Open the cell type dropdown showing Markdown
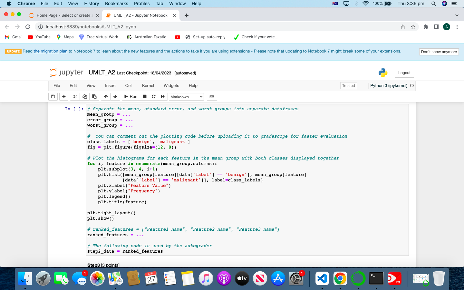Image resolution: width=464 pixels, height=290 pixels. (186, 96)
